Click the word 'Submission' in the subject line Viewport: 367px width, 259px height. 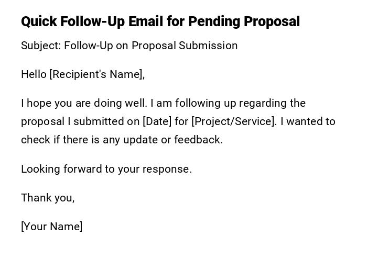point(208,46)
